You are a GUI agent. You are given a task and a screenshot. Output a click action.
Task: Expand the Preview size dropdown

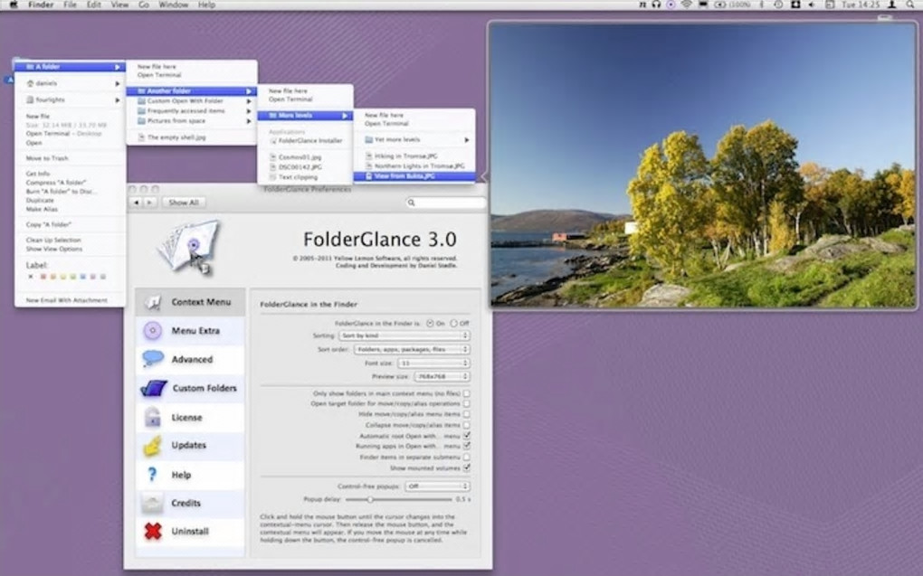coord(441,376)
